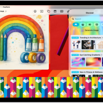Click the magnifying glass search icon
Viewport: 103px width, 103px height.
pos(73,19)
